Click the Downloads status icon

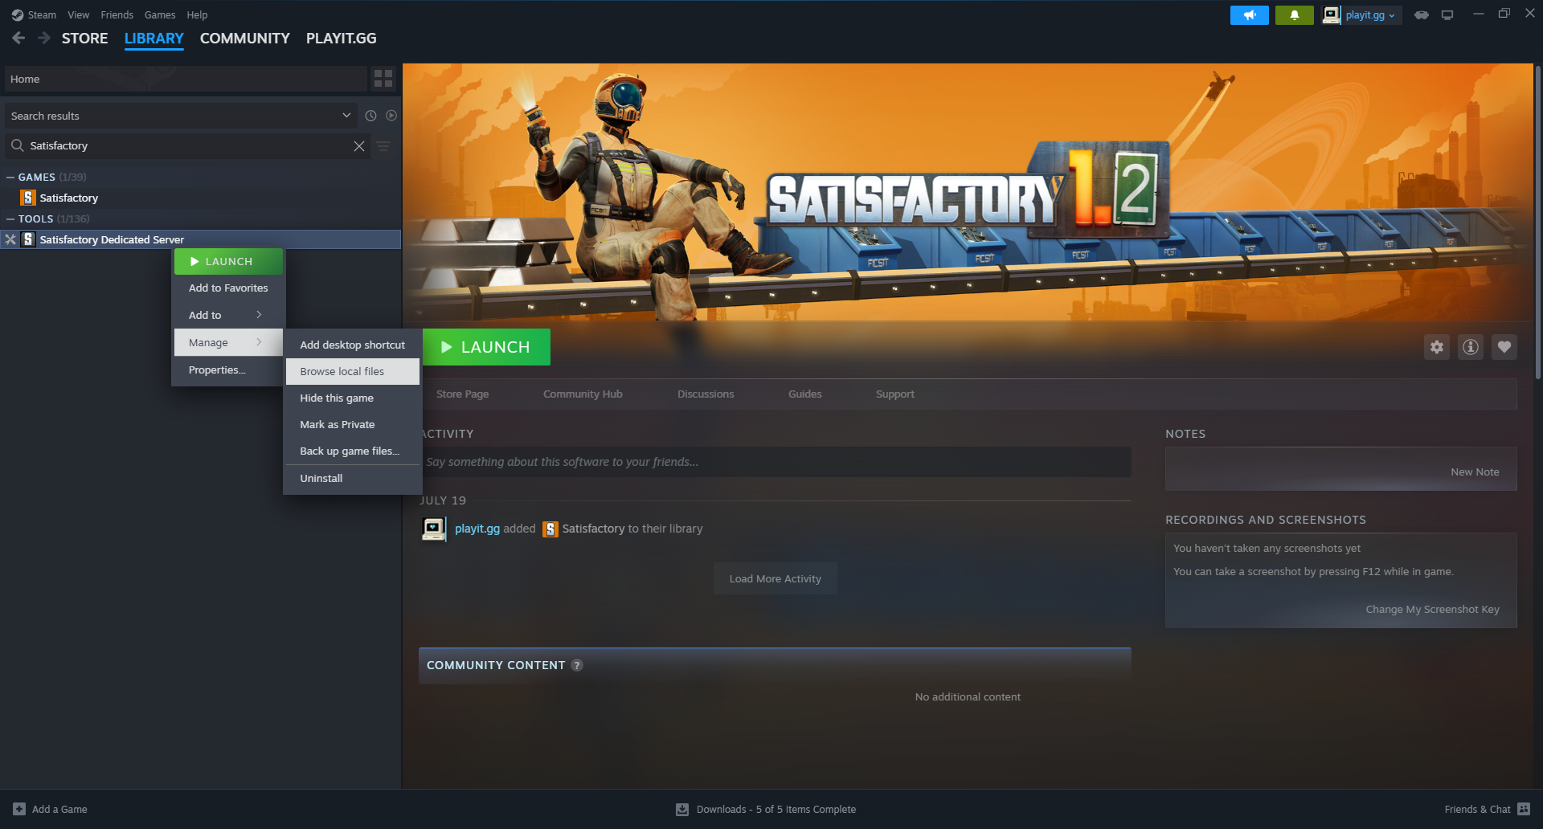[682, 810]
